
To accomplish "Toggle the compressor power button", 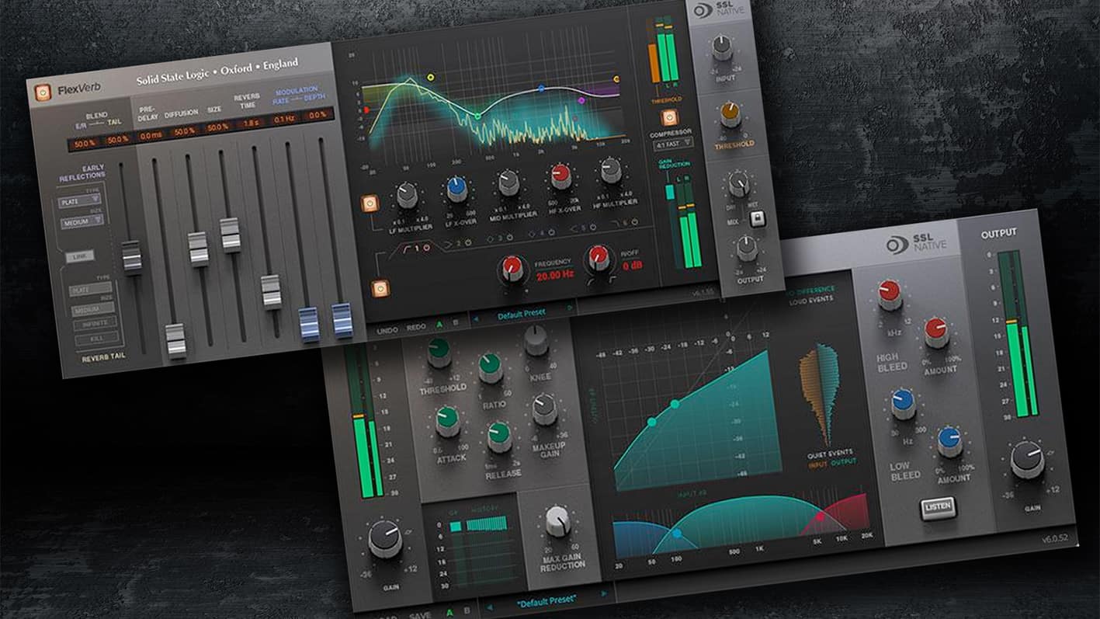I will click(668, 117).
